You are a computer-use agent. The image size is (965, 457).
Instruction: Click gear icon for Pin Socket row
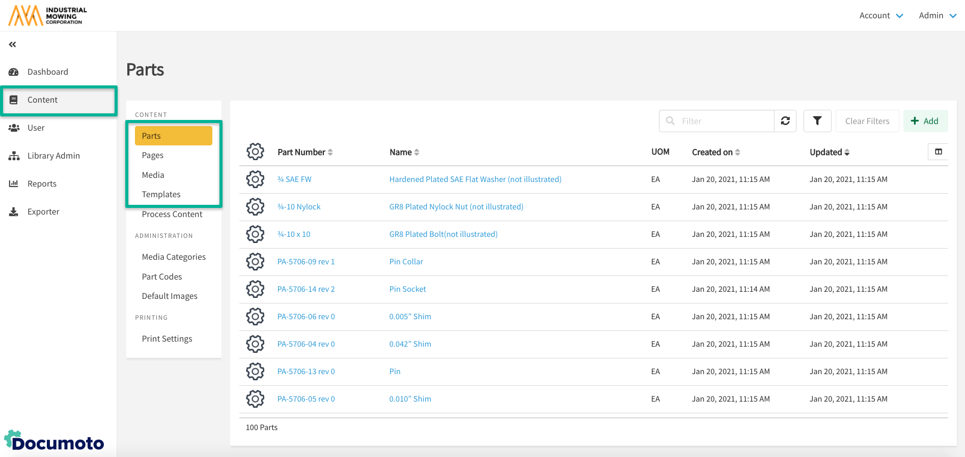[x=255, y=289]
